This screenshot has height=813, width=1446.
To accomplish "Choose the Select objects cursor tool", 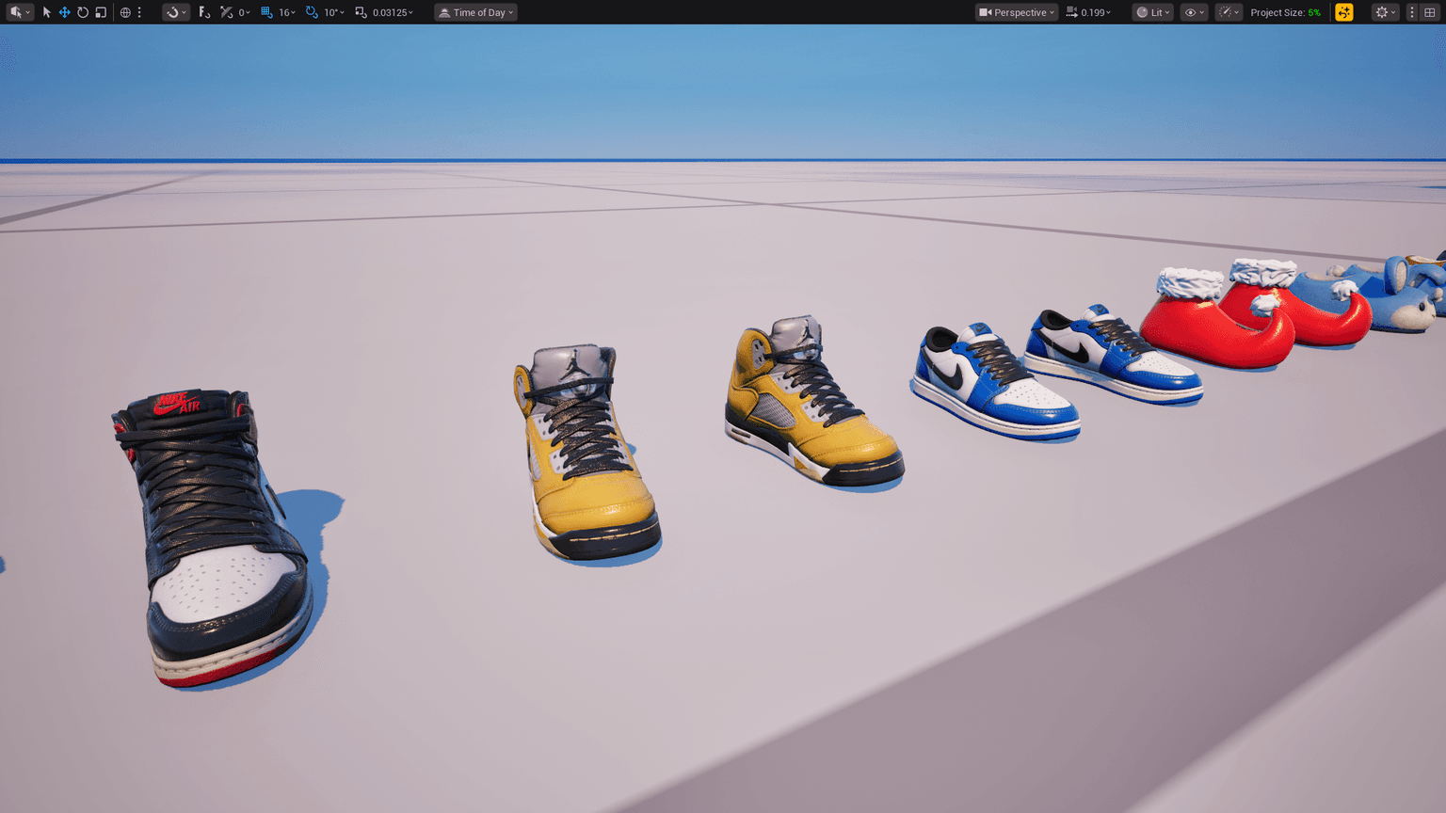I will click(x=47, y=12).
